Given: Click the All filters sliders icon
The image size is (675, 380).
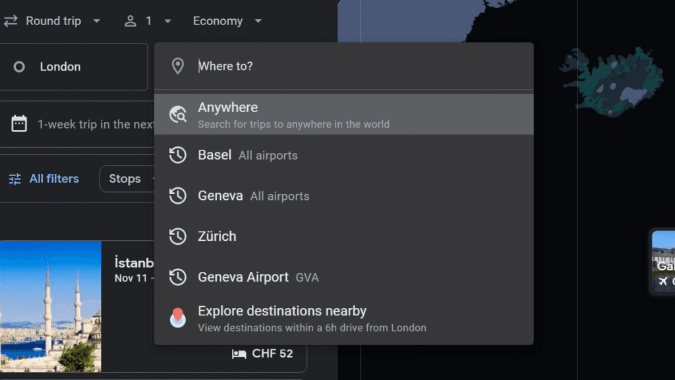Looking at the screenshot, I should point(15,179).
